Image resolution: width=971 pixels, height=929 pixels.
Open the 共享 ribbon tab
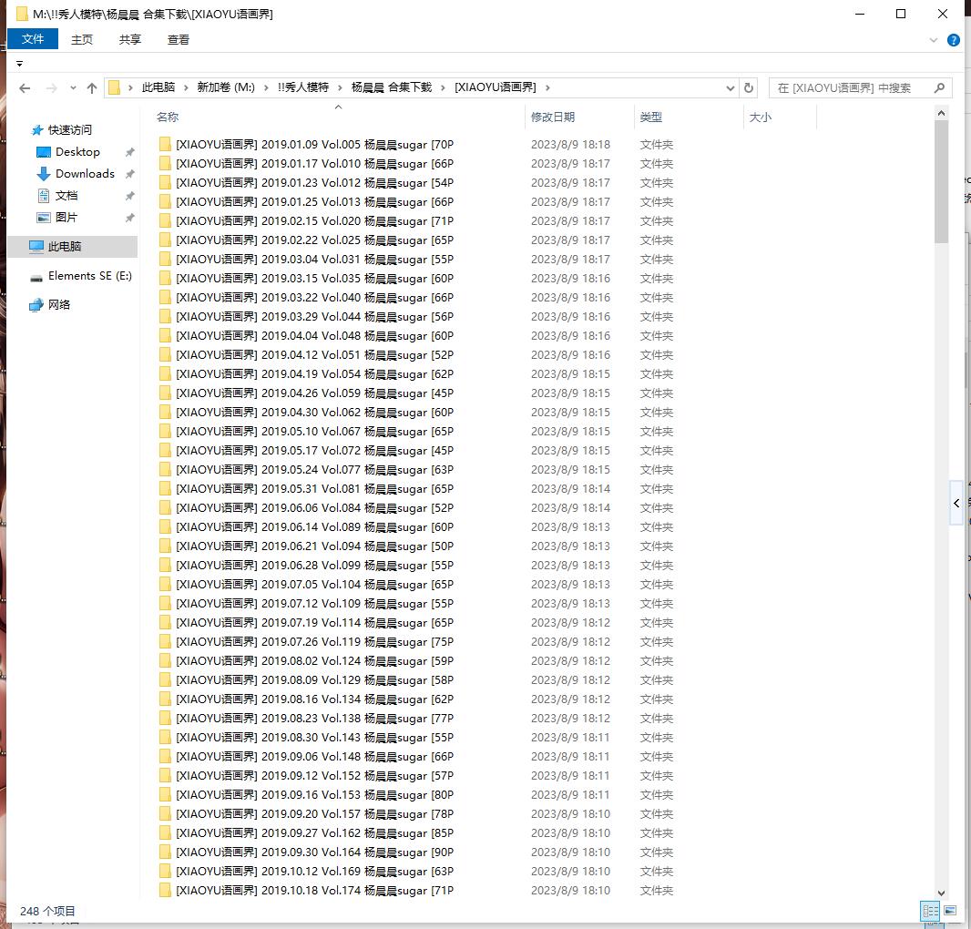tap(130, 40)
